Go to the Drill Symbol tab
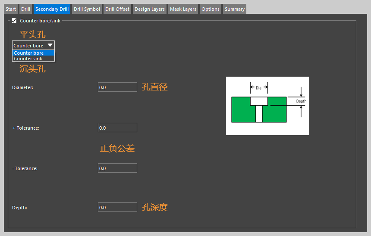Viewport: 371px width, 236px height. pyautogui.click(x=87, y=9)
